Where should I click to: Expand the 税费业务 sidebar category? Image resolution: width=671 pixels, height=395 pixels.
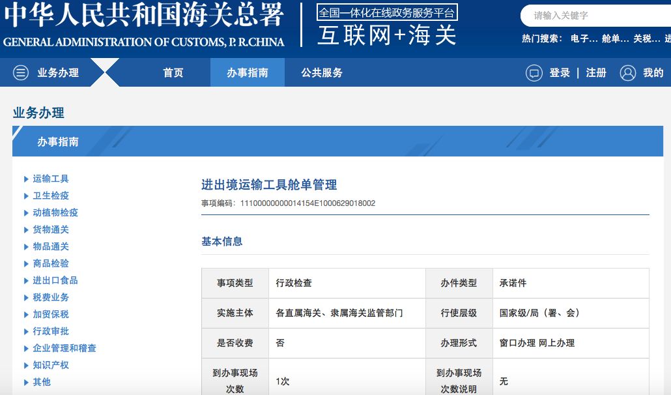[51, 297]
